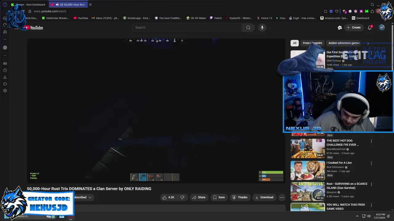Screen dimensions: 394x221
Task: Open the best ChatBot bookmark
Action: pos(169,18)
